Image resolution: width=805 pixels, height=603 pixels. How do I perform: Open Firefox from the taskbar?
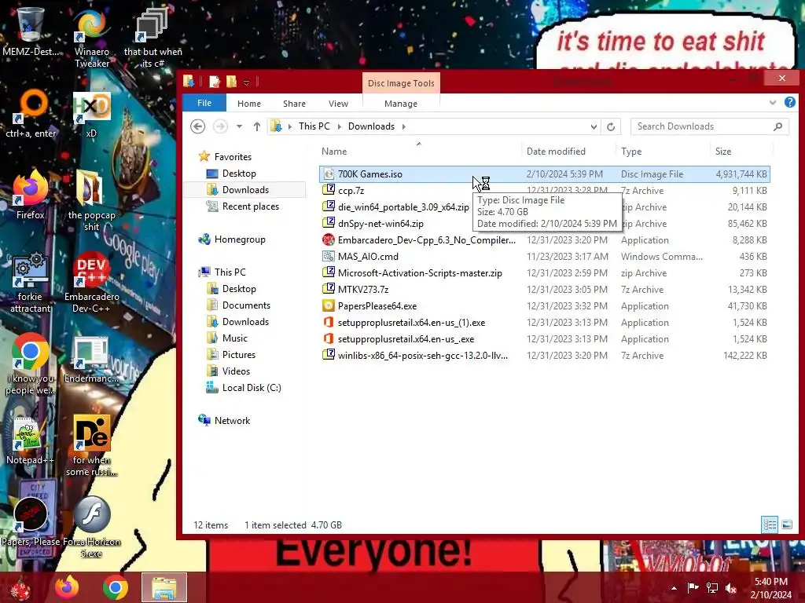(67, 587)
